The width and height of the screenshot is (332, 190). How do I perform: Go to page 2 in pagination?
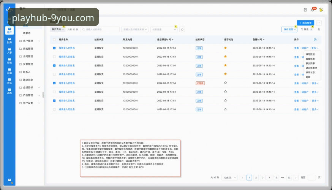tap(256, 177)
